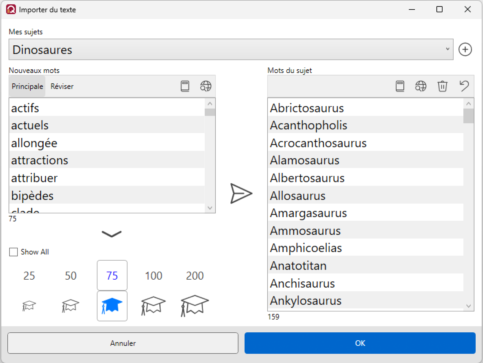Select Albertosaurus in subject words
This screenshot has width=483, height=363.
pos(365,178)
